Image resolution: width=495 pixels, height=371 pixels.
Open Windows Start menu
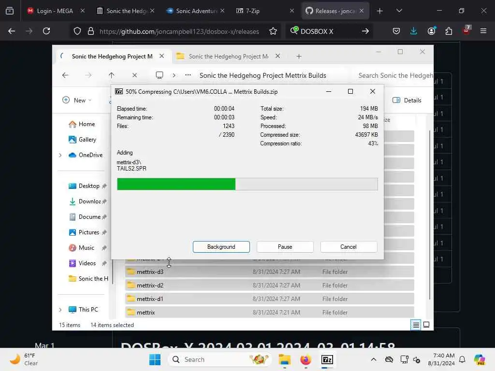point(155,359)
